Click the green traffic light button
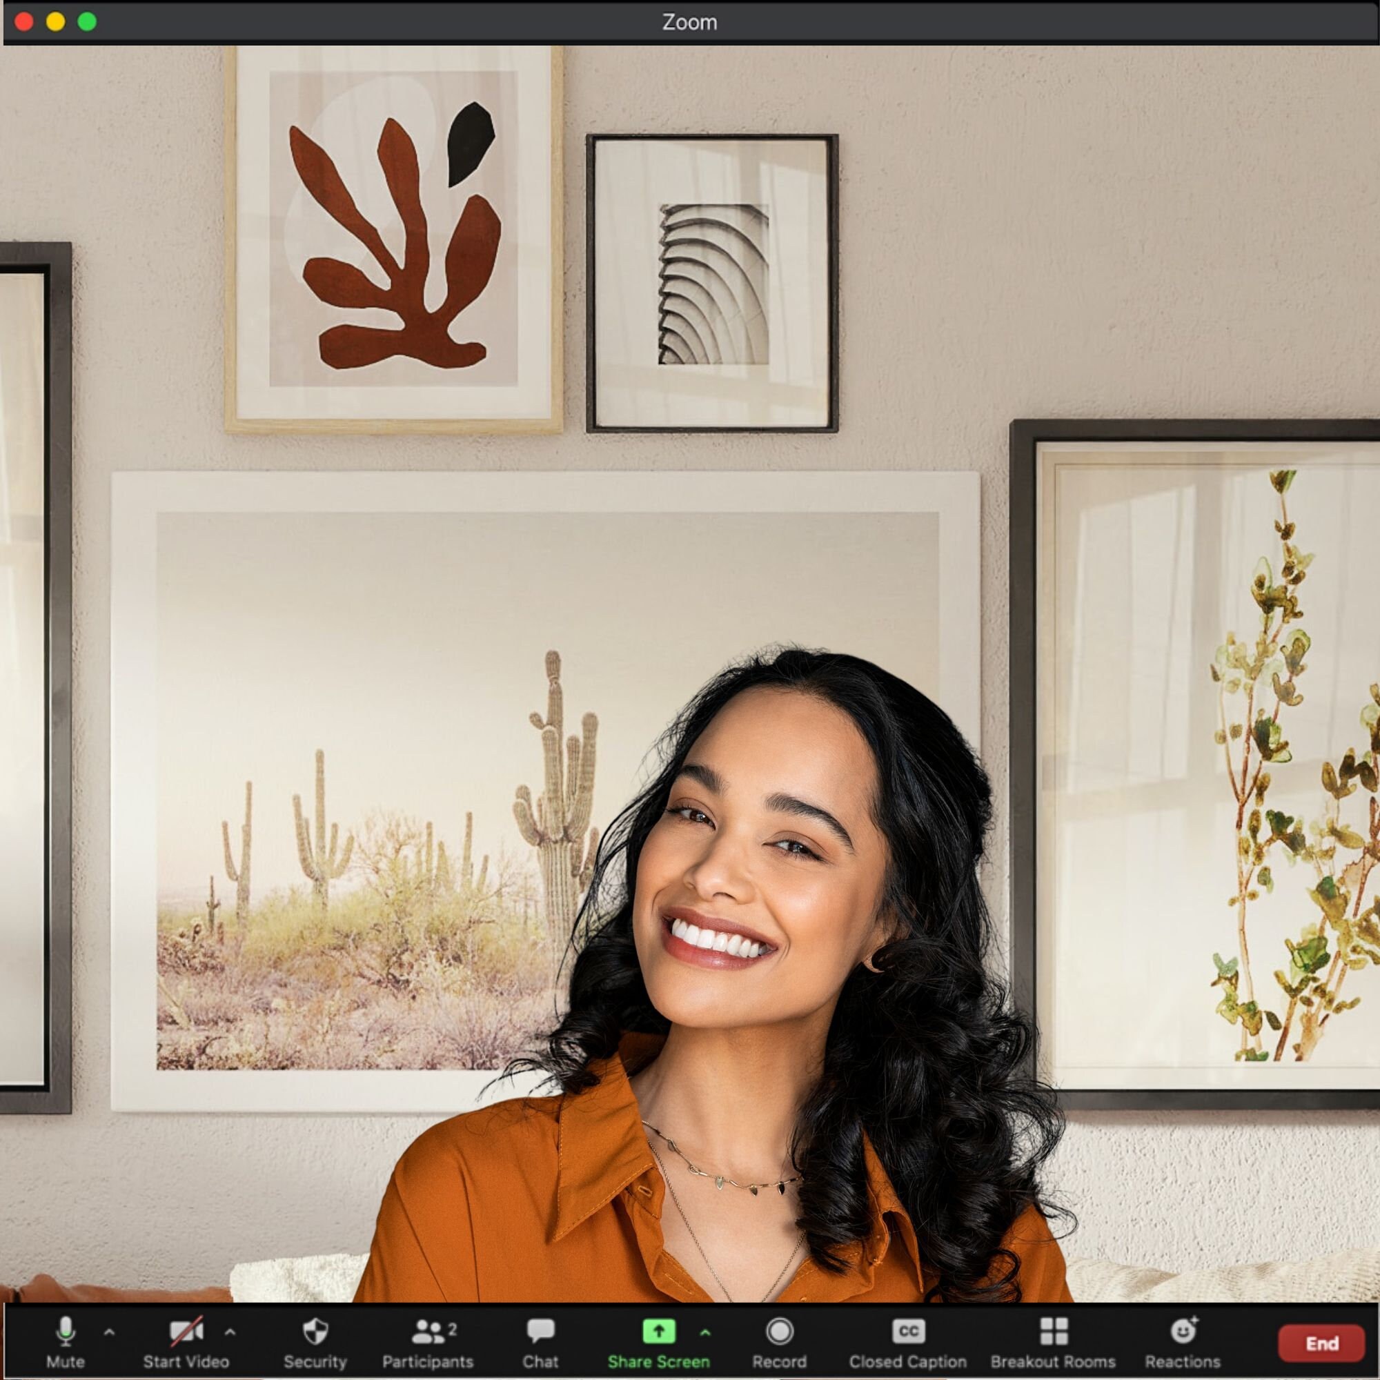This screenshot has width=1380, height=1380. (86, 22)
